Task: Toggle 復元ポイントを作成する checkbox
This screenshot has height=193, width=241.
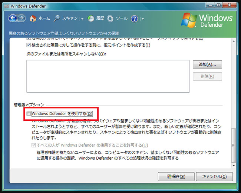Action: coord(29,45)
